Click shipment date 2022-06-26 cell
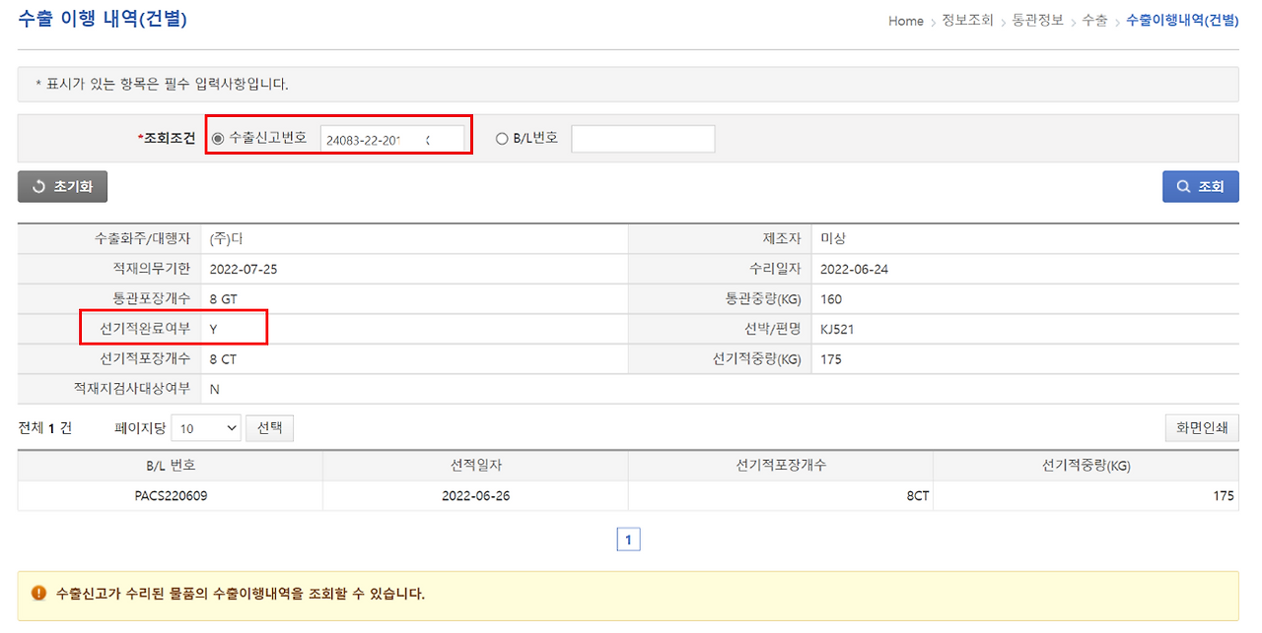 476,496
